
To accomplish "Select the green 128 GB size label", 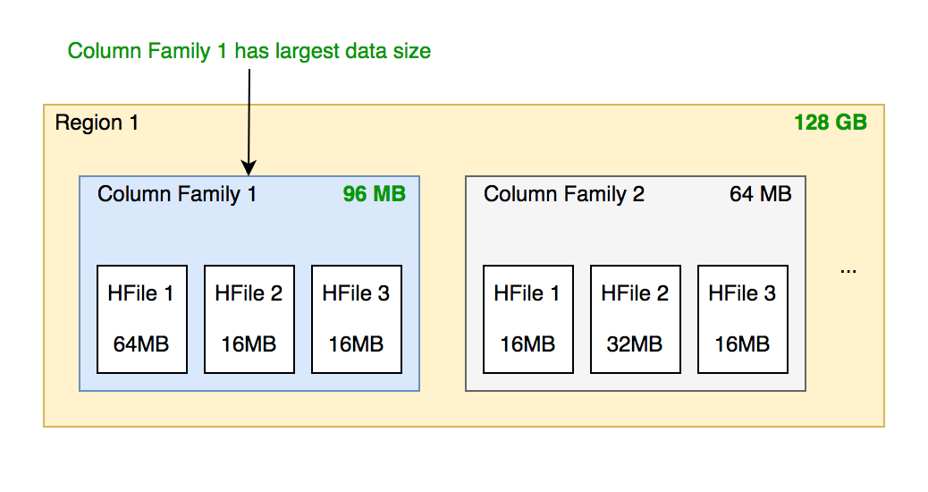I will (830, 123).
